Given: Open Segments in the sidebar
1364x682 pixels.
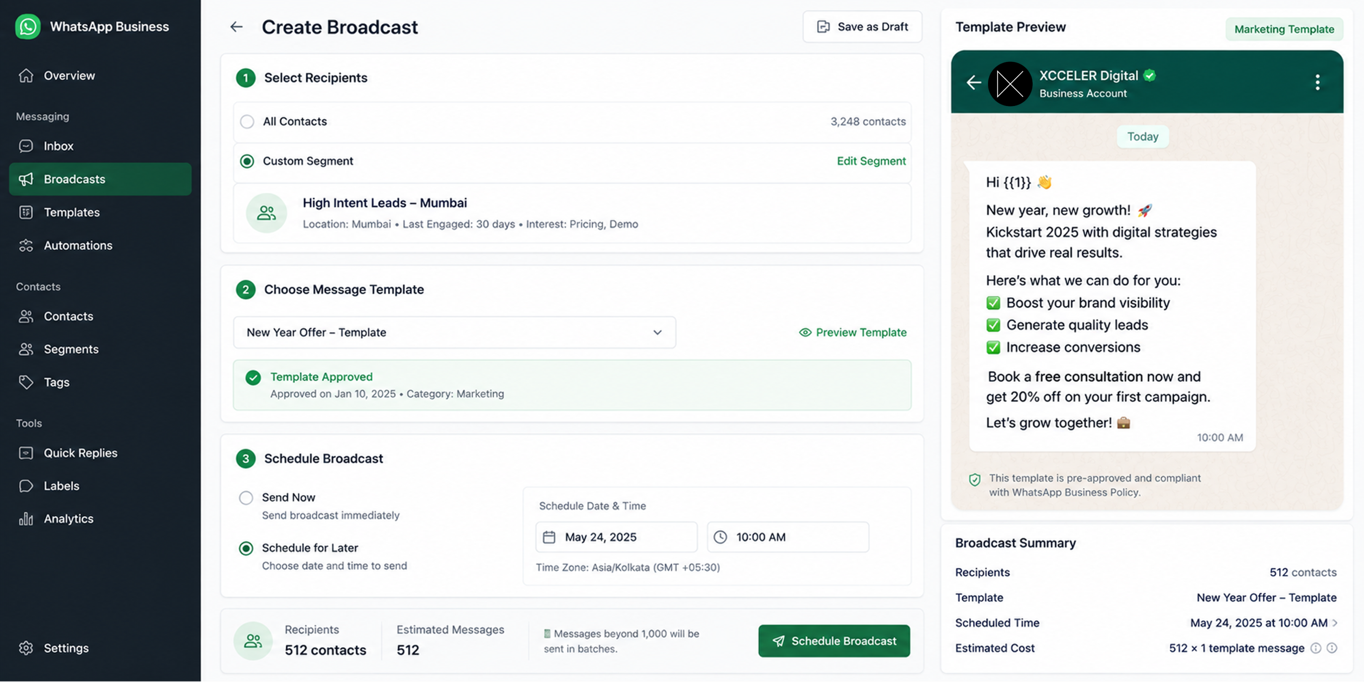Looking at the screenshot, I should pos(100,350).
